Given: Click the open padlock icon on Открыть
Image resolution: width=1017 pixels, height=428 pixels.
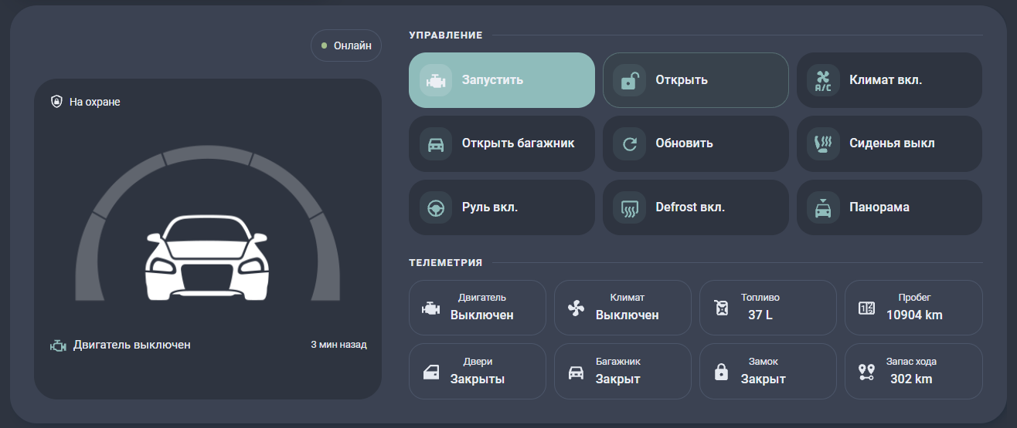Looking at the screenshot, I should (630, 80).
